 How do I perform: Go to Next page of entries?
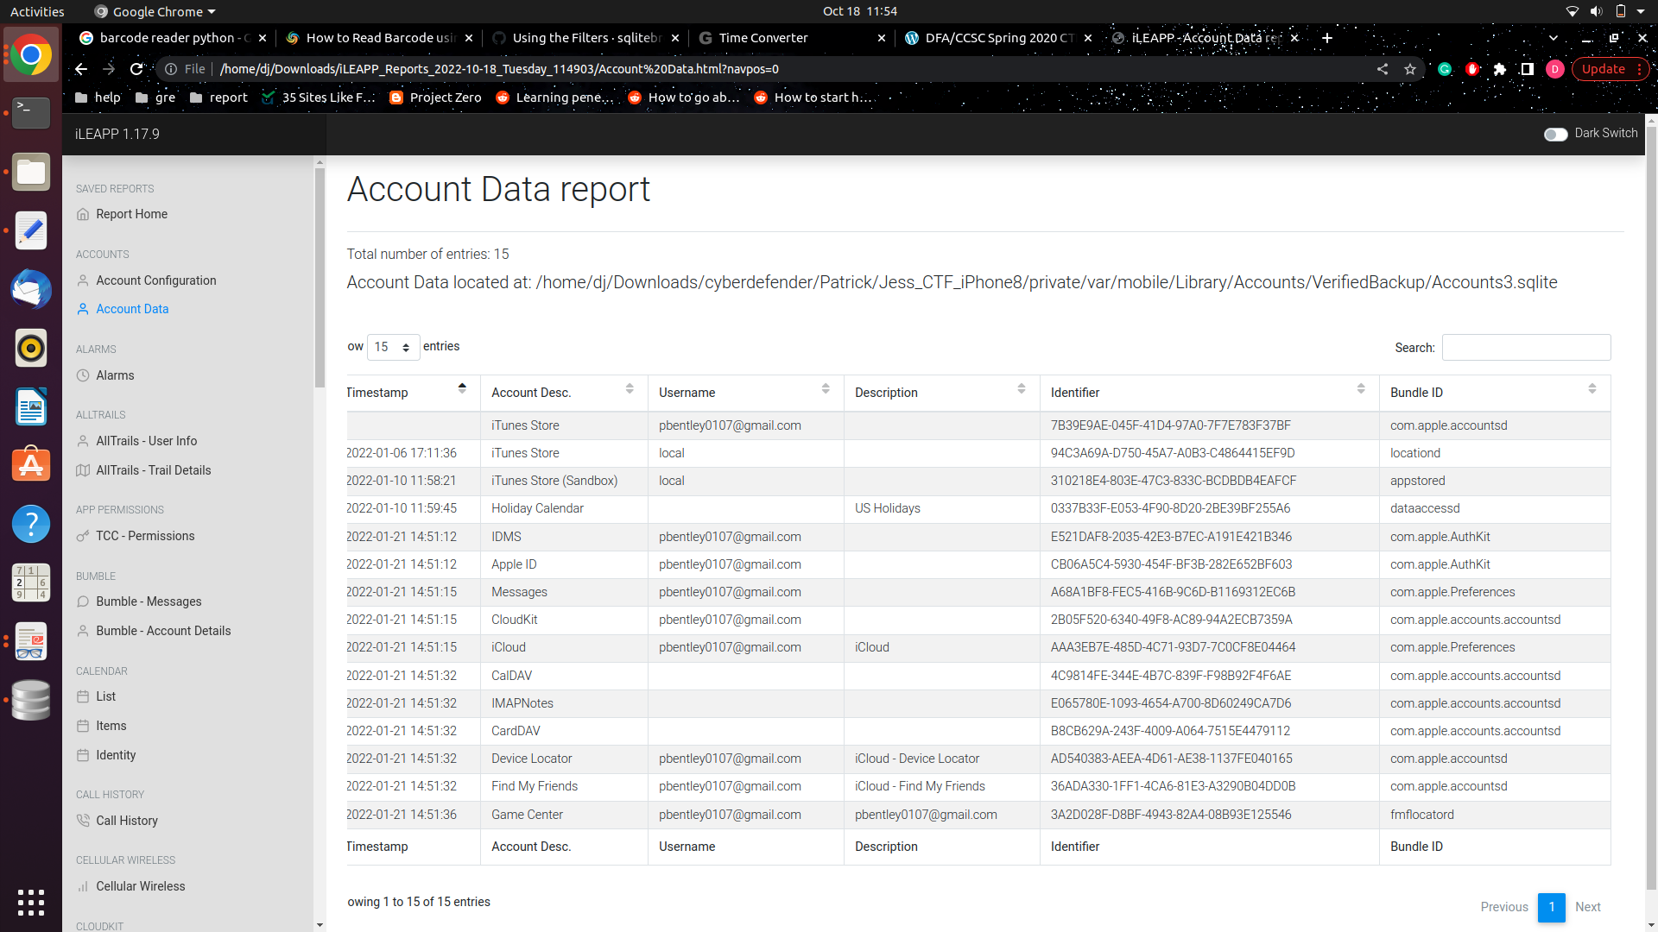1587,907
